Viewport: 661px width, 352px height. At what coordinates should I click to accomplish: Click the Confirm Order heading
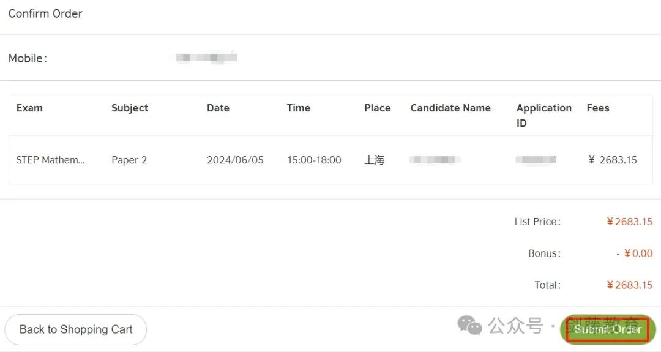pyautogui.click(x=45, y=13)
